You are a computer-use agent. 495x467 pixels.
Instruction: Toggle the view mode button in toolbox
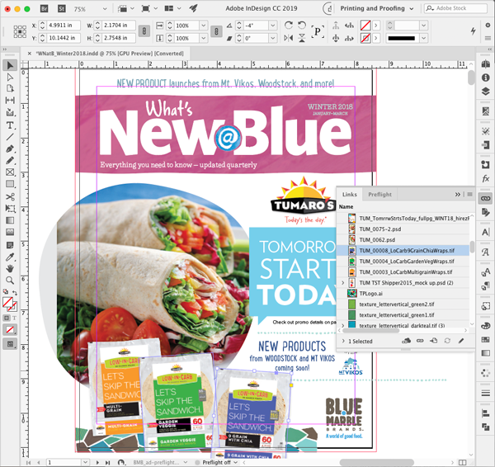10,344
